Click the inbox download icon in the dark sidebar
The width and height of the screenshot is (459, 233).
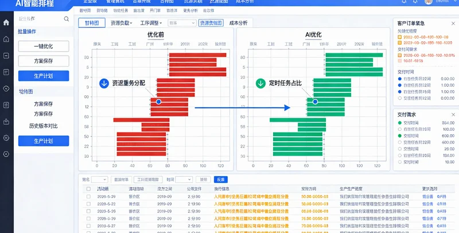tap(6, 122)
